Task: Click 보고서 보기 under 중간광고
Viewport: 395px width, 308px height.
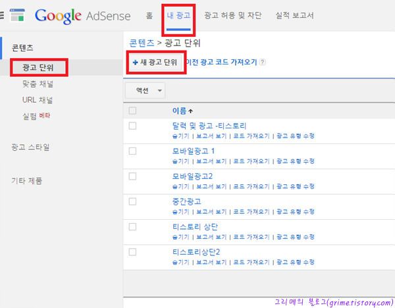Action: coord(211,211)
